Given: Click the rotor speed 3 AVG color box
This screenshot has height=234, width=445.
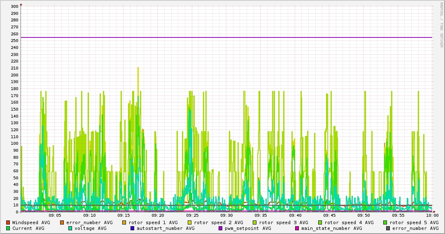Looking at the screenshot, I should (255, 222).
